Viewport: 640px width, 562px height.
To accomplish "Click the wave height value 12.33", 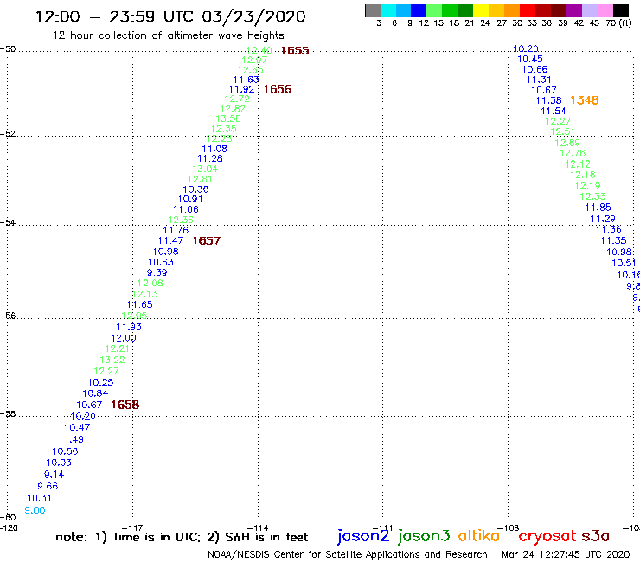I will (x=592, y=196).
